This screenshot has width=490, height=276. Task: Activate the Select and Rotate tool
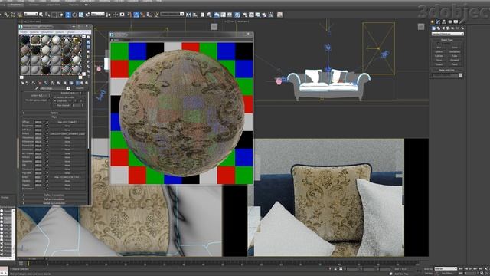[74, 15]
